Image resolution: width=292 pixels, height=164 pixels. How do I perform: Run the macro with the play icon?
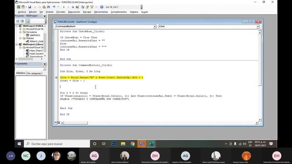pyautogui.click(x=64, y=7)
